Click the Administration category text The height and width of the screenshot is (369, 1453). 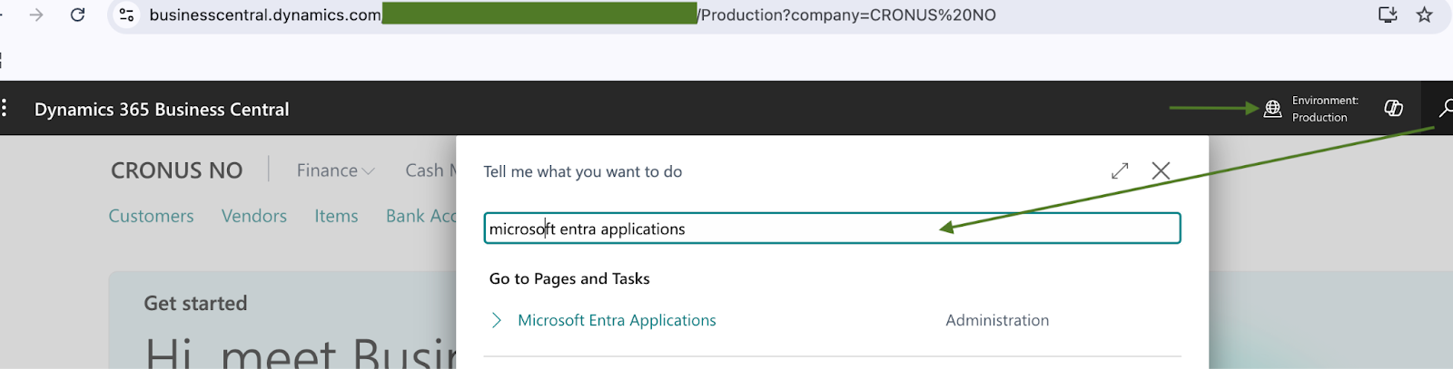[x=997, y=320]
